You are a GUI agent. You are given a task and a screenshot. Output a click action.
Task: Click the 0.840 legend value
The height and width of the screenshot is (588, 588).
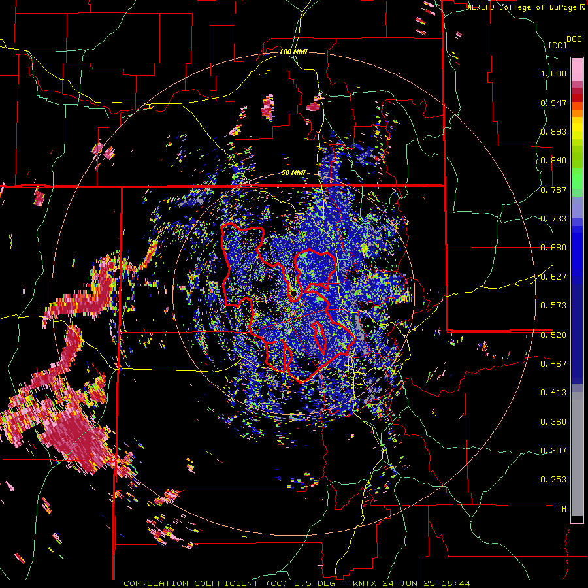553,161
